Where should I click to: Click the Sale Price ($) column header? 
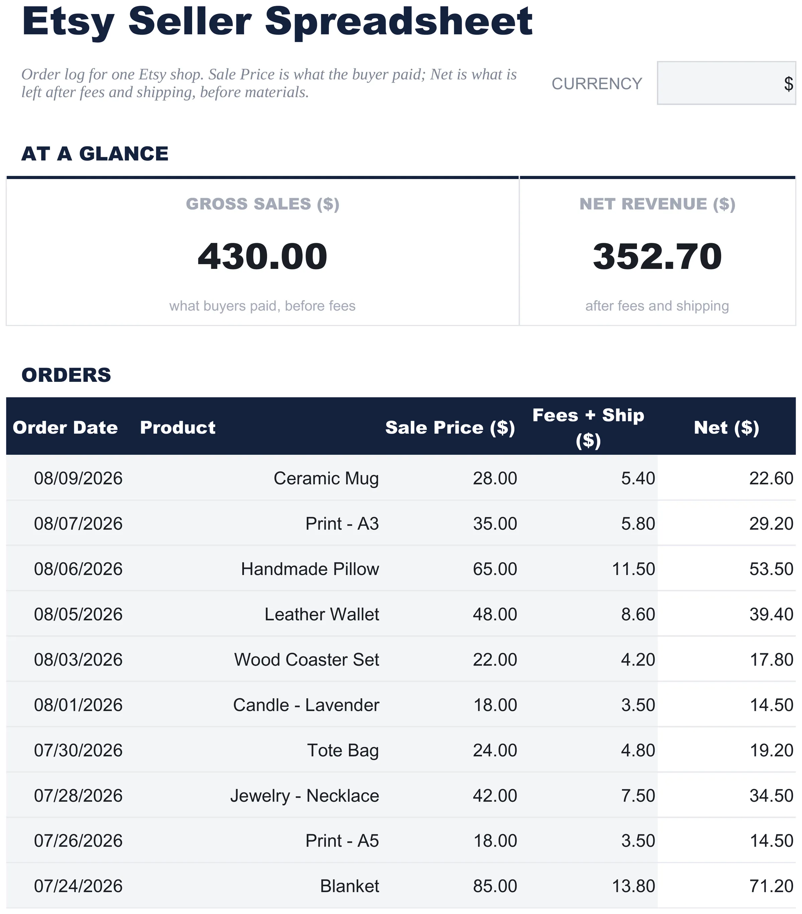click(x=450, y=428)
